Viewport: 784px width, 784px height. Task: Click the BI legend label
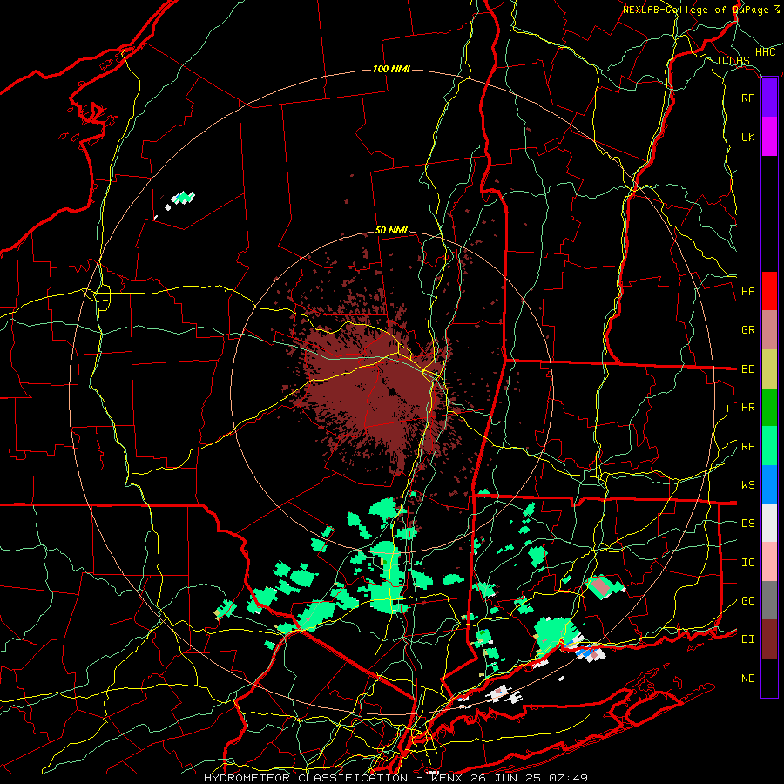747,639
